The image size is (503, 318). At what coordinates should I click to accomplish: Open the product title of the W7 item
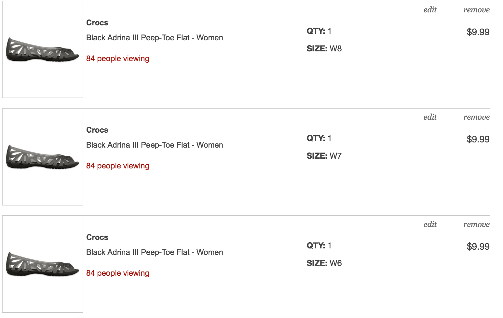(155, 145)
